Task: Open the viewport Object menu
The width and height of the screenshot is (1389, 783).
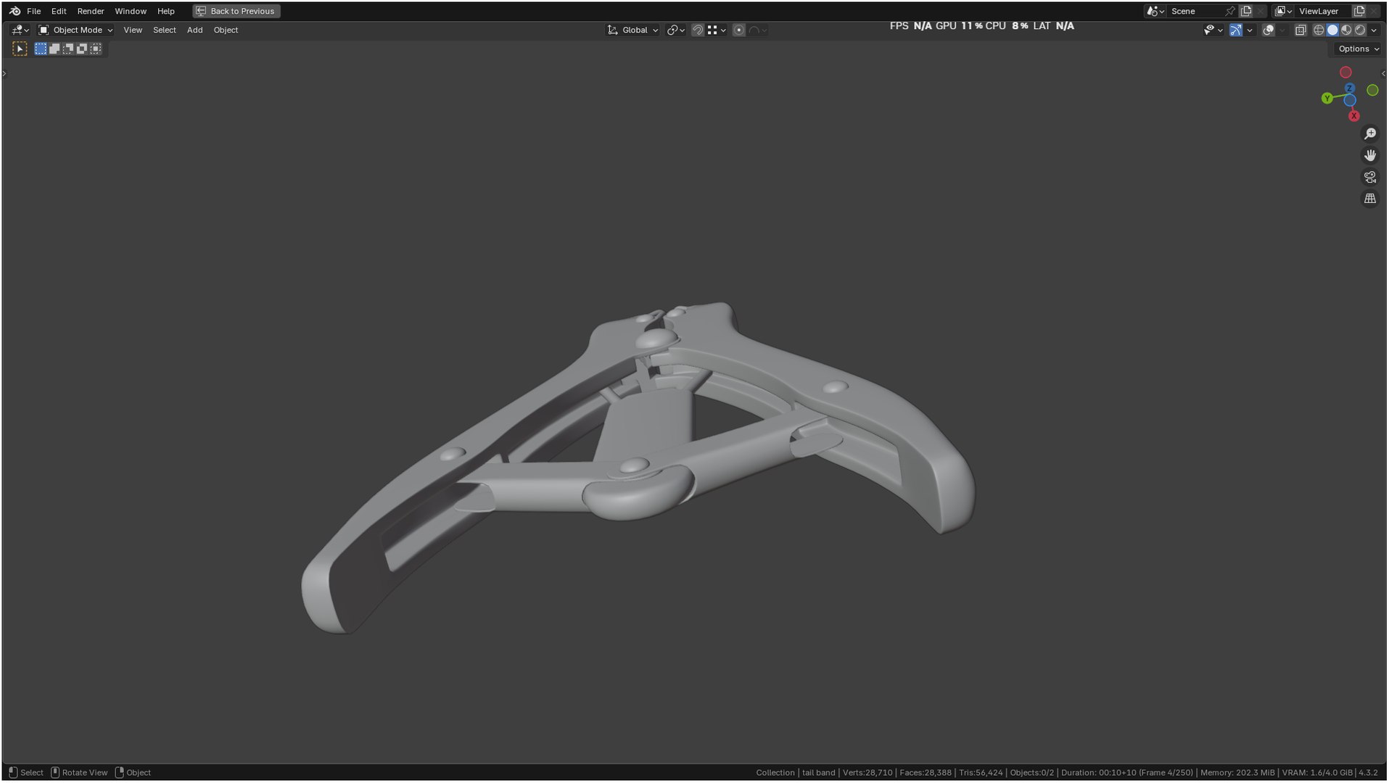Action: [x=226, y=30]
